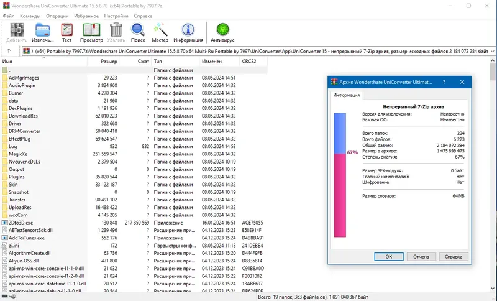Screen dimensions: 497x301
Task: Expand the archive path dropdown arrow
Action: coord(492,51)
